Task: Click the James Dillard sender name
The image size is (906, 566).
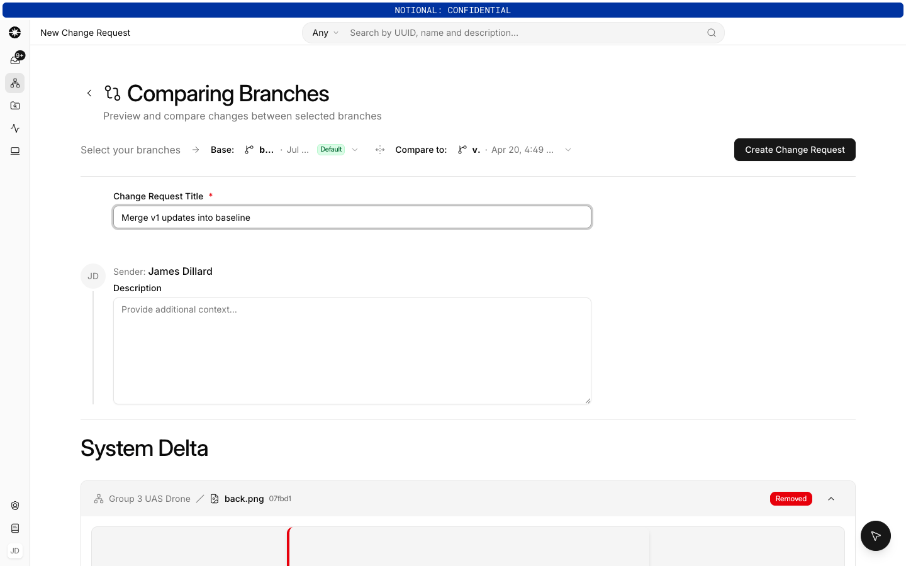Action: 181,272
